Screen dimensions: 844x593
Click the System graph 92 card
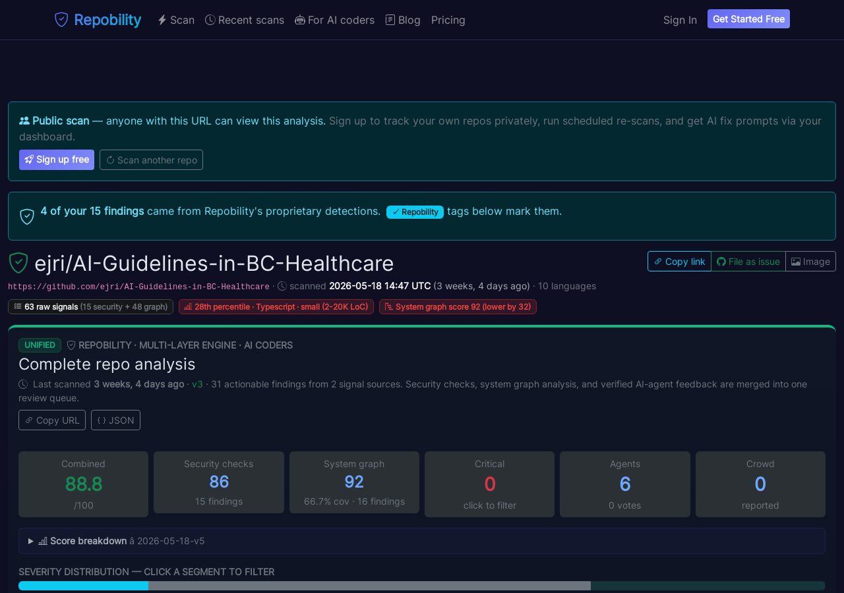tap(354, 482)
